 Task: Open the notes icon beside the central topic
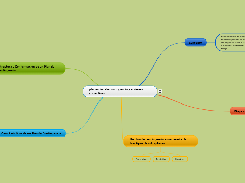click(160, 91)
